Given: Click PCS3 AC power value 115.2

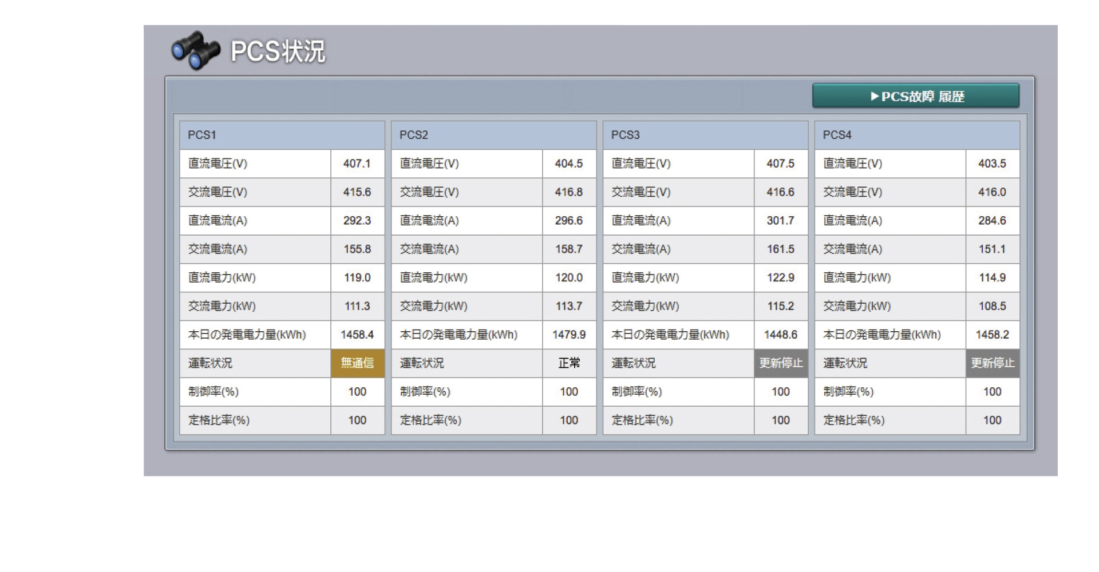Looking at the screenshot, I should (781, 307).
